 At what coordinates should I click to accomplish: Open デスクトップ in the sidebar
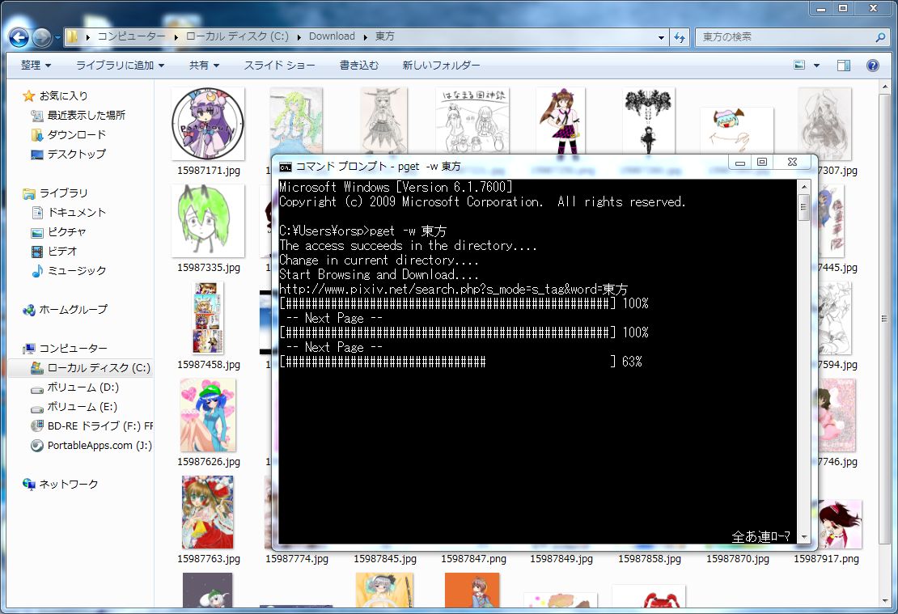pyautogui.click(x=77, y=154)
